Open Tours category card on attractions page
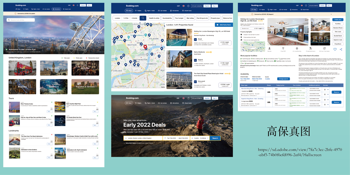This screenshot has width=350, height=175. [22, 68]
